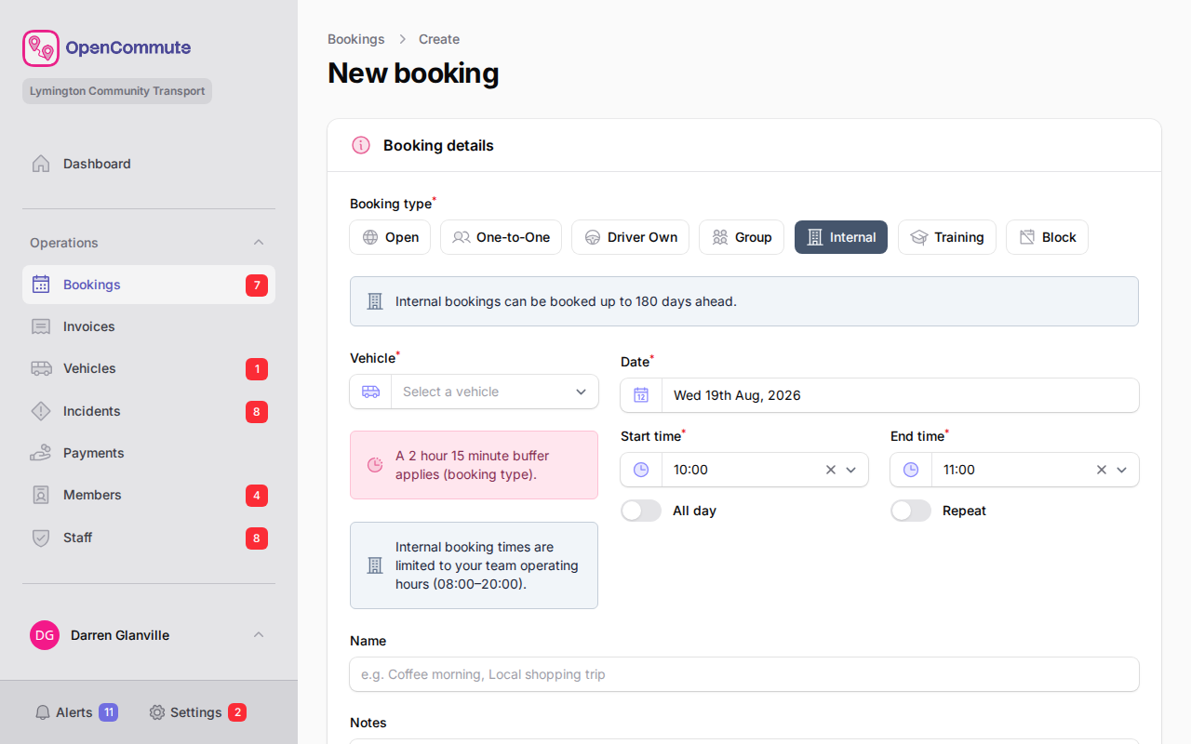
Task: Open Staff in sidebar
Action: [x=149, y=538]
